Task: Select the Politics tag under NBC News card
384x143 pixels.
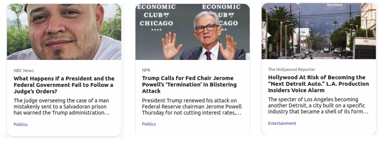Action: [x=21, y=124]
